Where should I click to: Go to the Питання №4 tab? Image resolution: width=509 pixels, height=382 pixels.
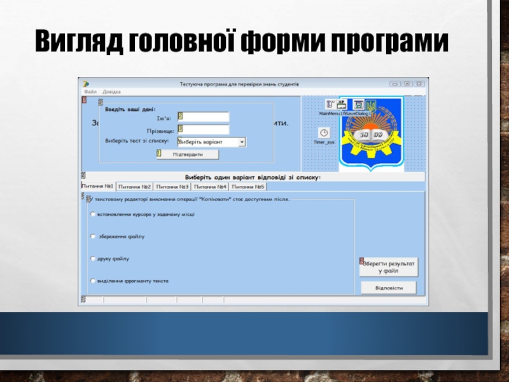(210, 187)
